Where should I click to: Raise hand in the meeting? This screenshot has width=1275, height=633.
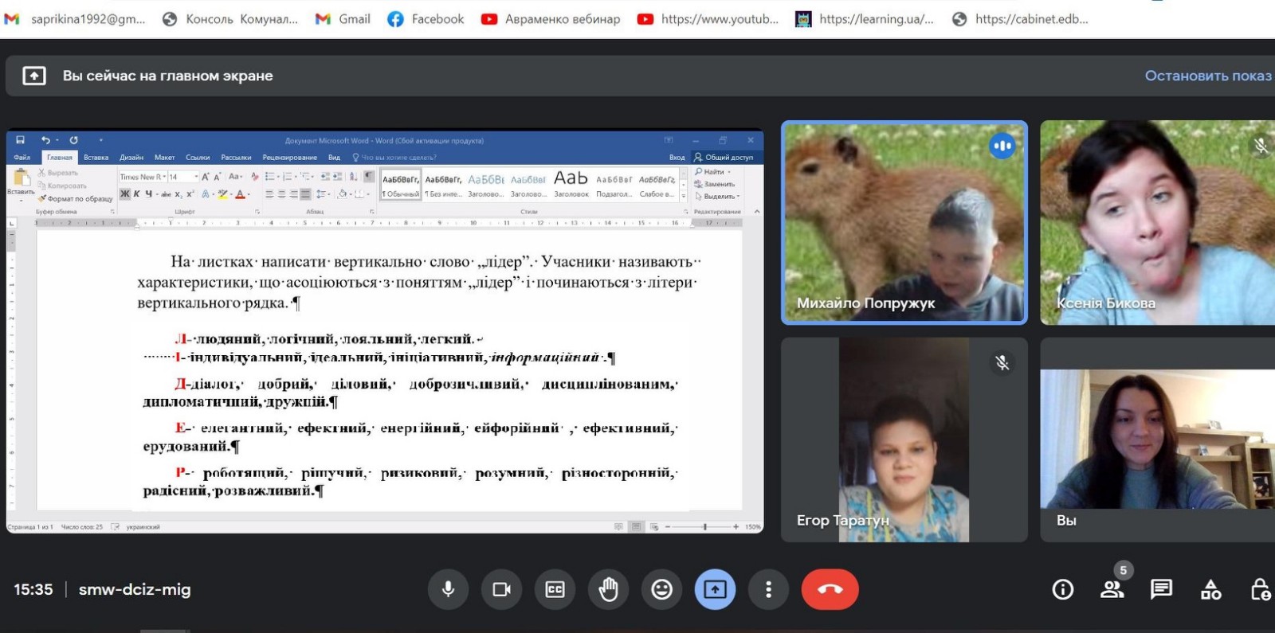pyautogui.click(x=609, y=589)
